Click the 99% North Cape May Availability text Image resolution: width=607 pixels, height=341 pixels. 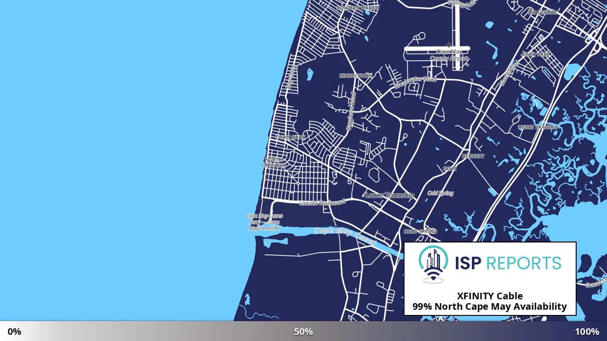(x=489, y=306)
